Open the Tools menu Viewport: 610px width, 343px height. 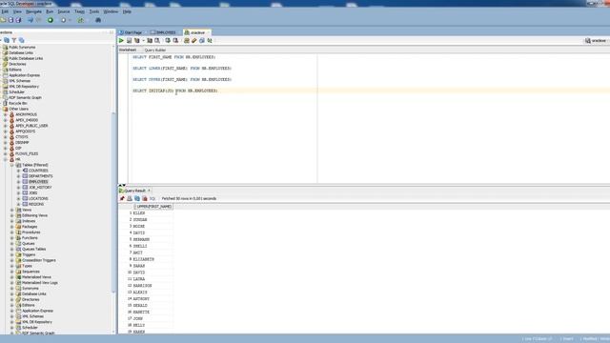[93, 11]
